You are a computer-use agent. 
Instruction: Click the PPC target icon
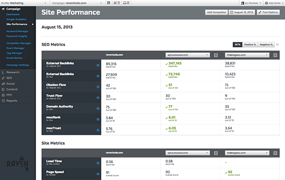coord(3,95)
